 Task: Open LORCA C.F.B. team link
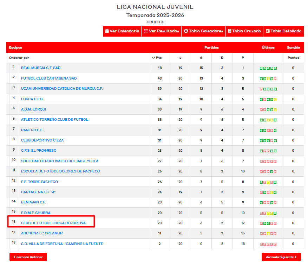pos(32,99)
